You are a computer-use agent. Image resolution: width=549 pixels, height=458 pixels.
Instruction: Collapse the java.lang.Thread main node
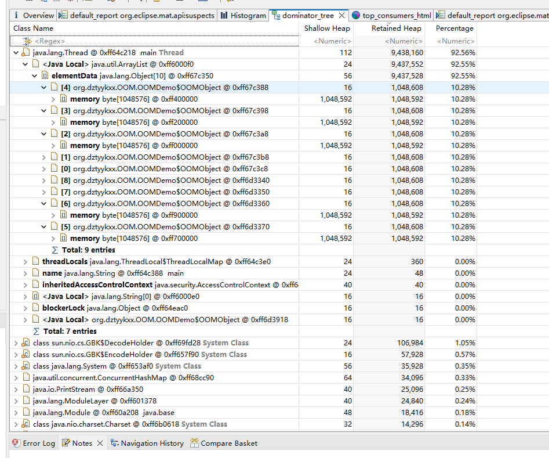coord(16,53)
